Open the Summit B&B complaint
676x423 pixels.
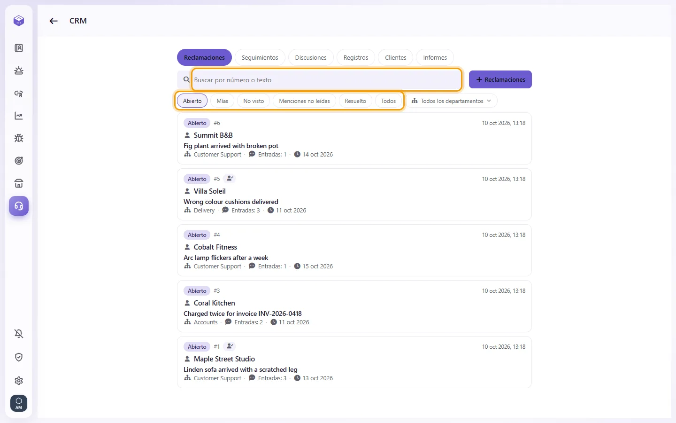(354, 138)
